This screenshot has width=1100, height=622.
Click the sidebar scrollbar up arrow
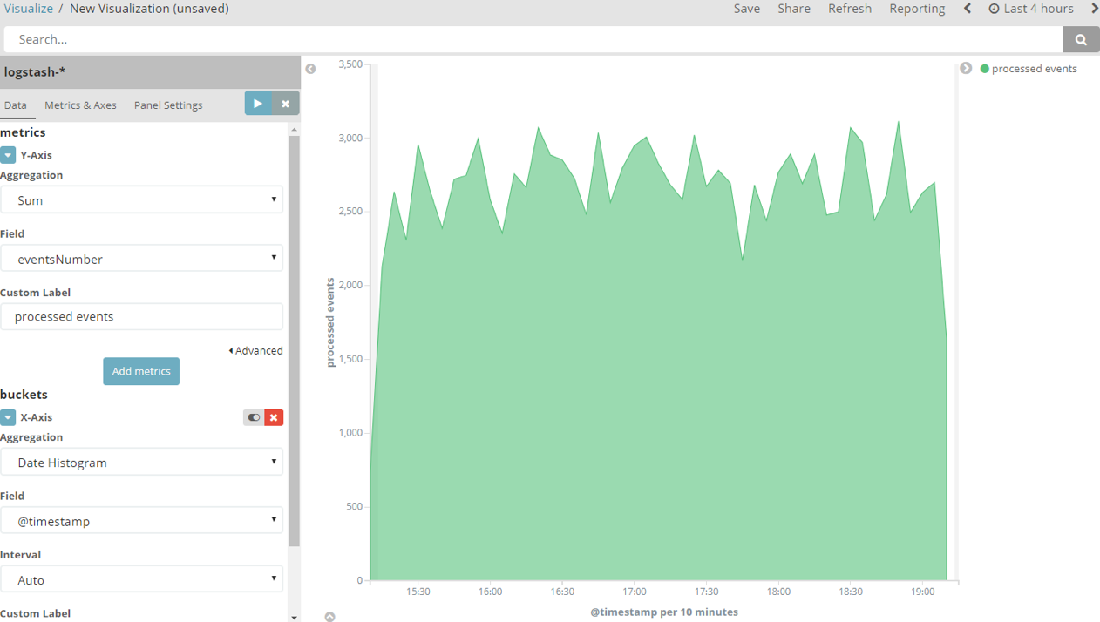(295, 129)
